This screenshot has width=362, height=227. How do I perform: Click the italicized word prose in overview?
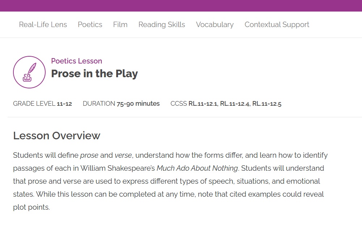(x=89, y=156)
